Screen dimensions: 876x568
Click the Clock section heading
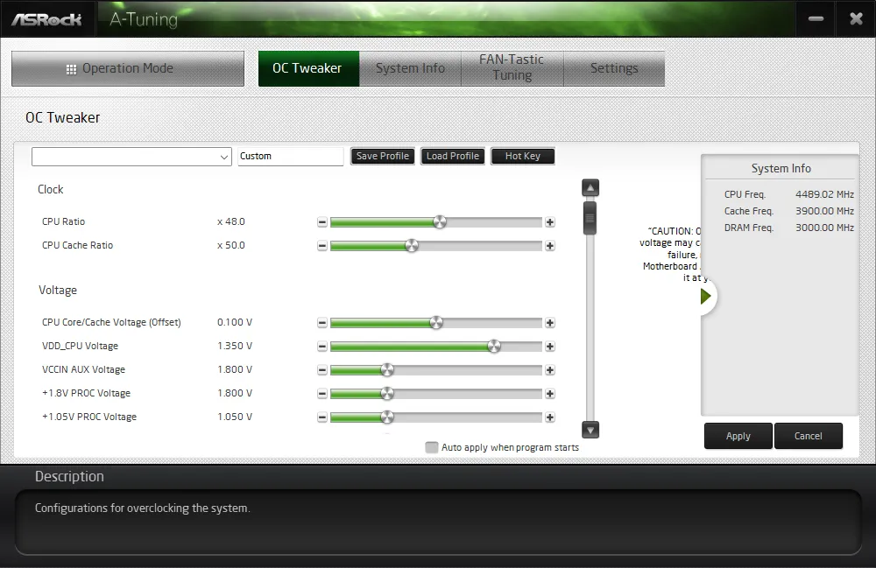(50, 189)
